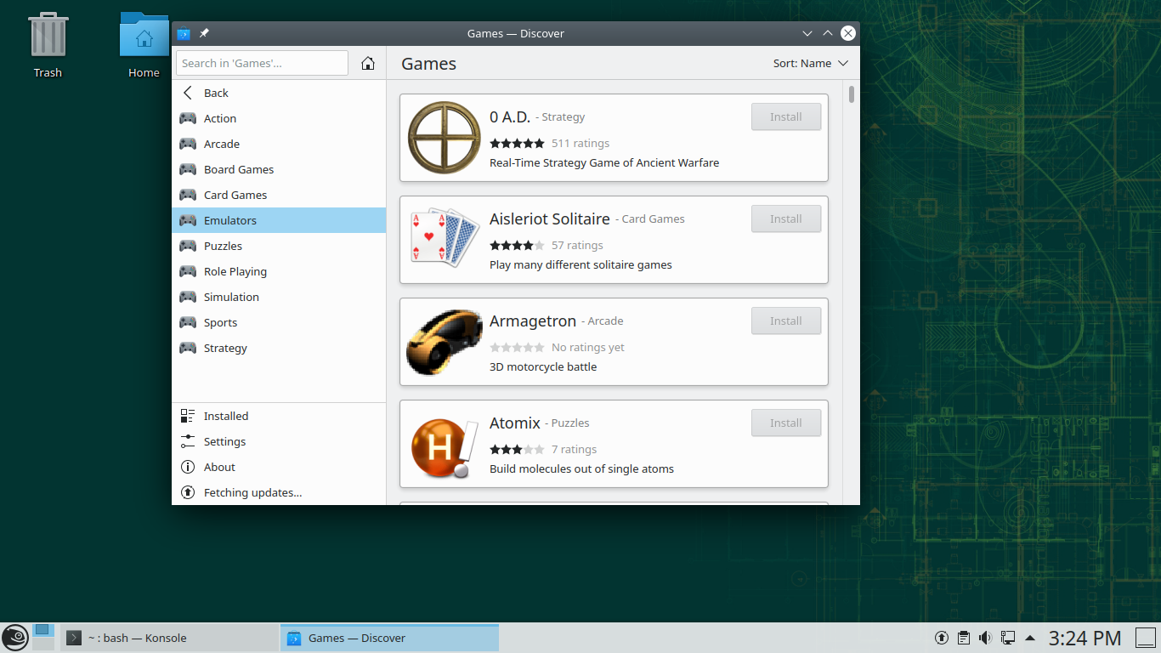Click the Aisleriot Solitaire title text
Screen dimensions: 1161x653
point(550,219)
